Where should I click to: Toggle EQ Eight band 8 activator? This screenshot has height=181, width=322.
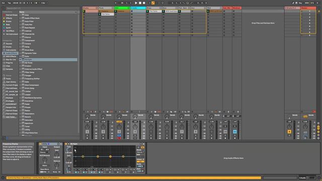coord(131,172)
